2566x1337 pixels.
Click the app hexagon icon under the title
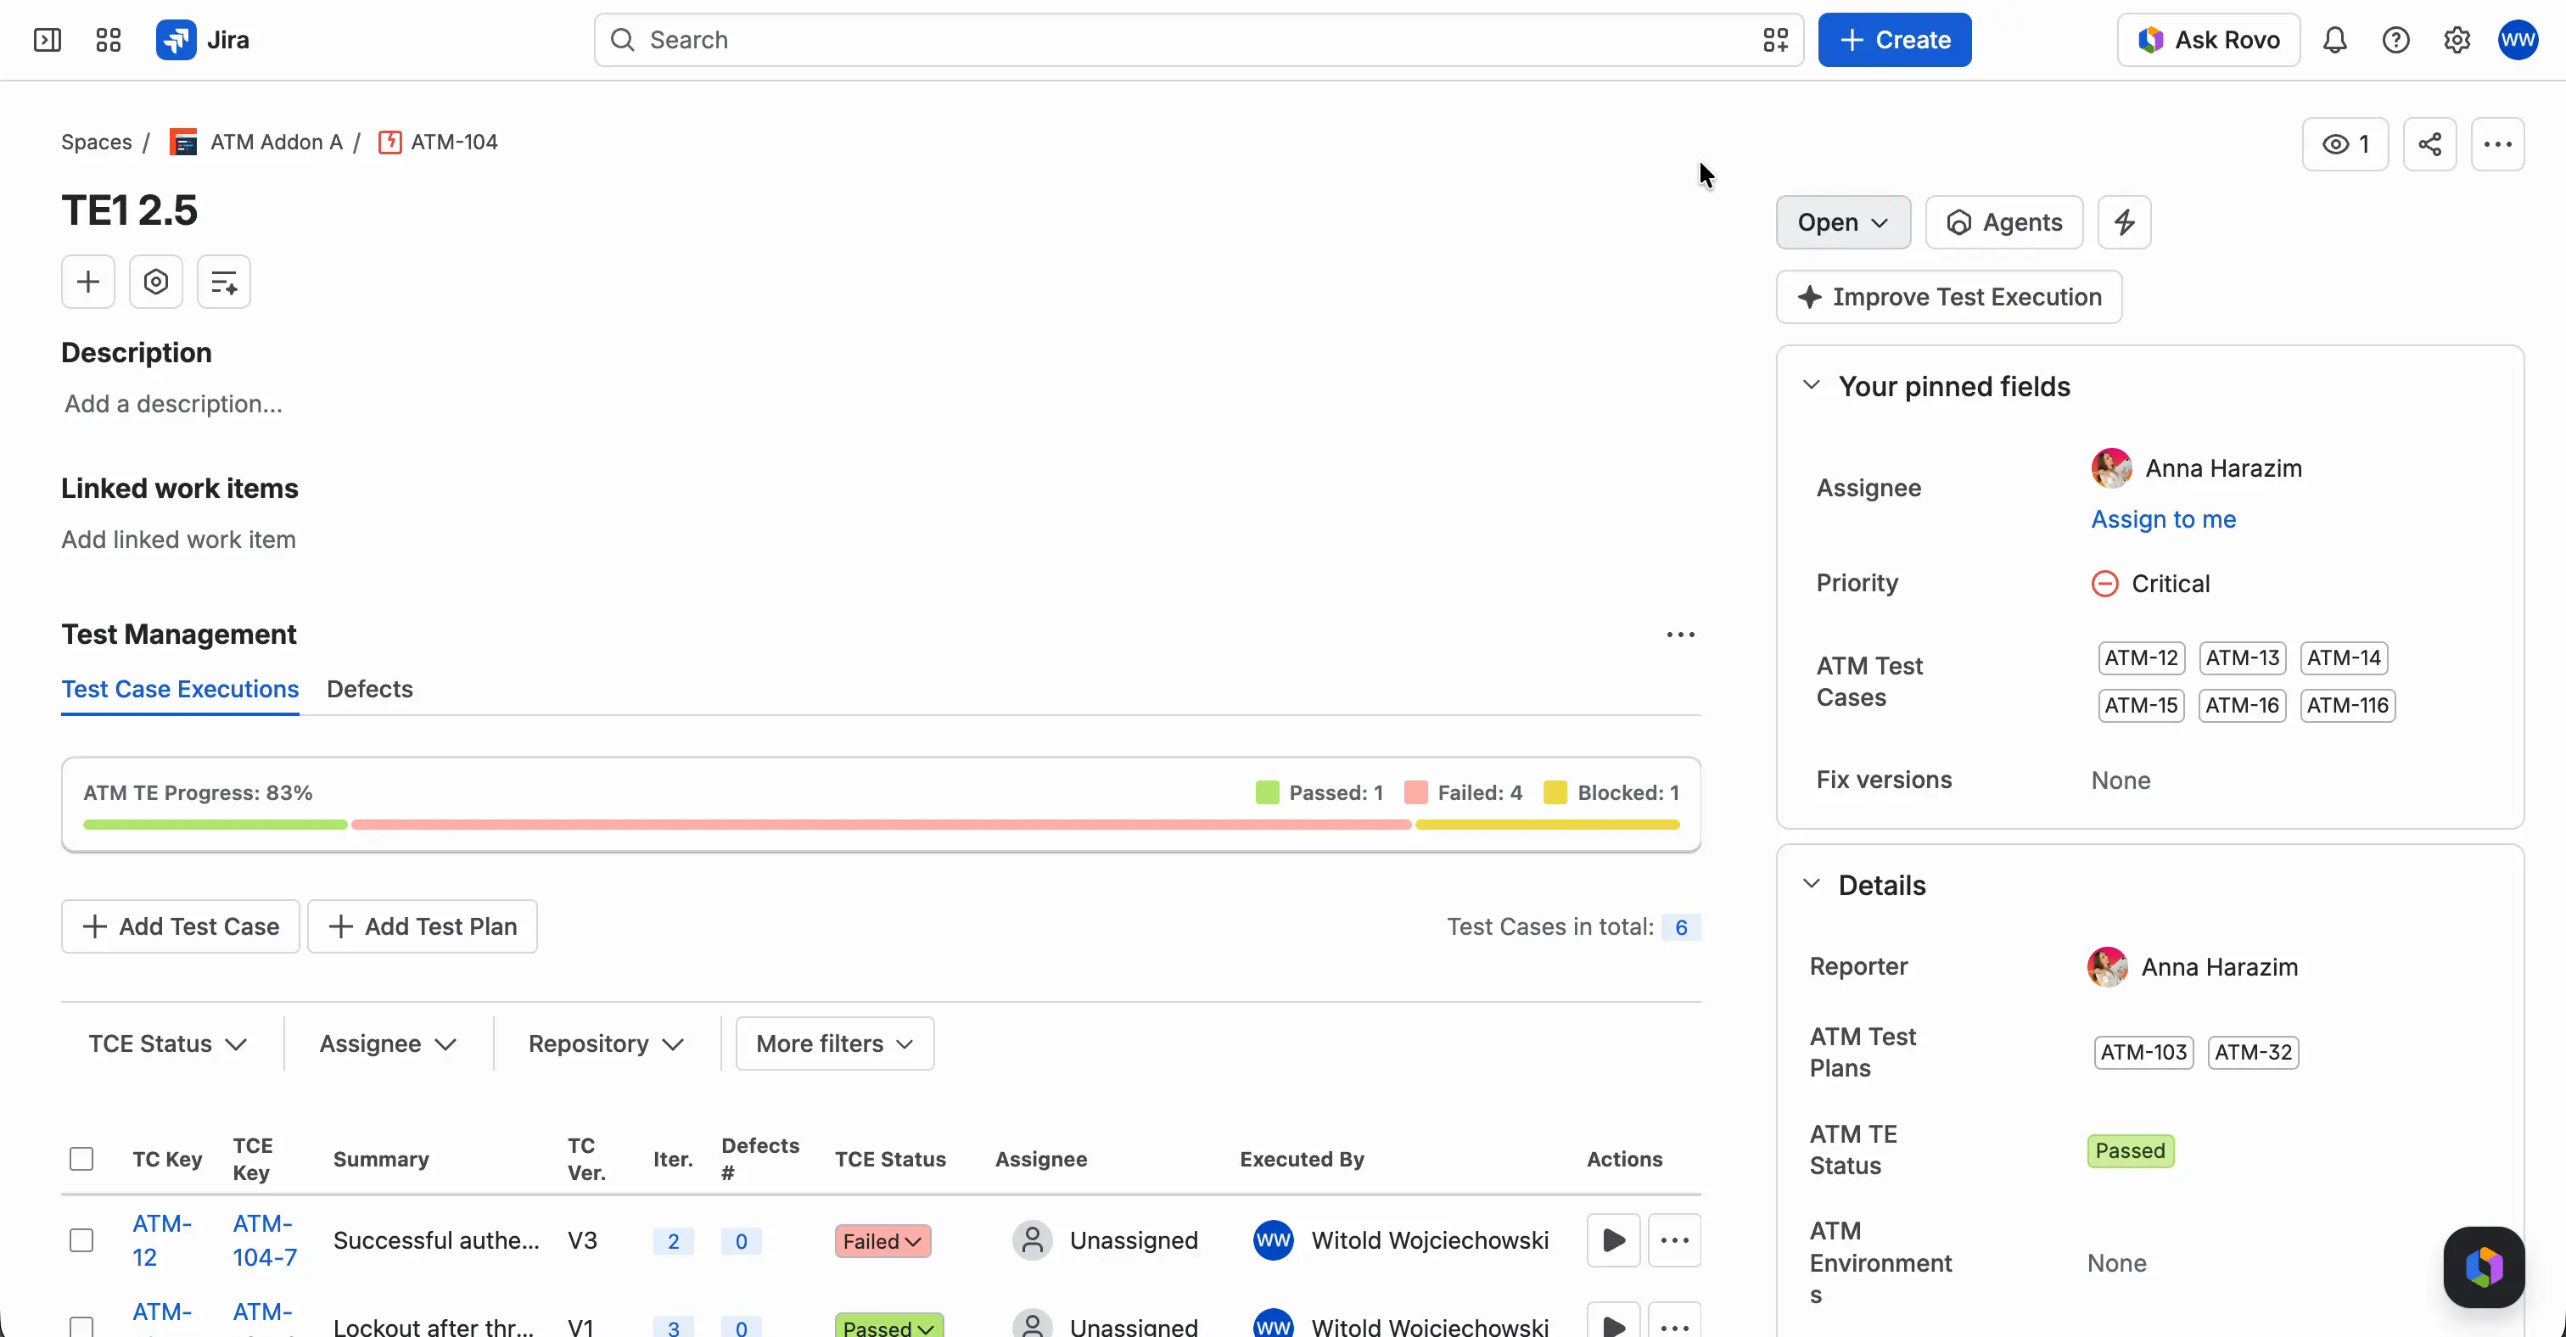pos(155,282)
